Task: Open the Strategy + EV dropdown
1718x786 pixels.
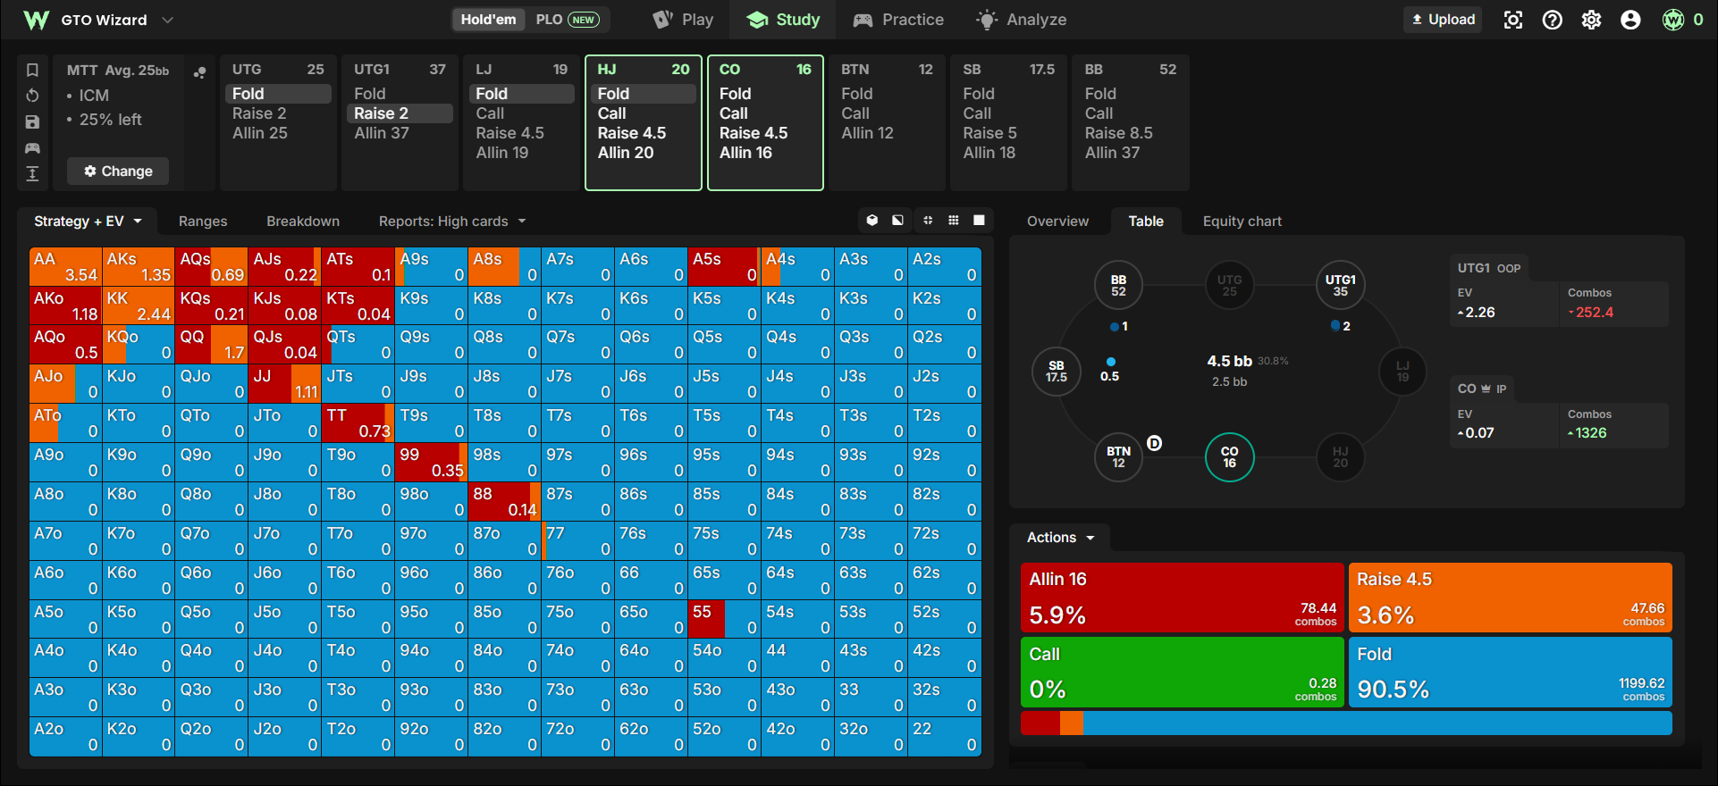Action: pos(88,222)
